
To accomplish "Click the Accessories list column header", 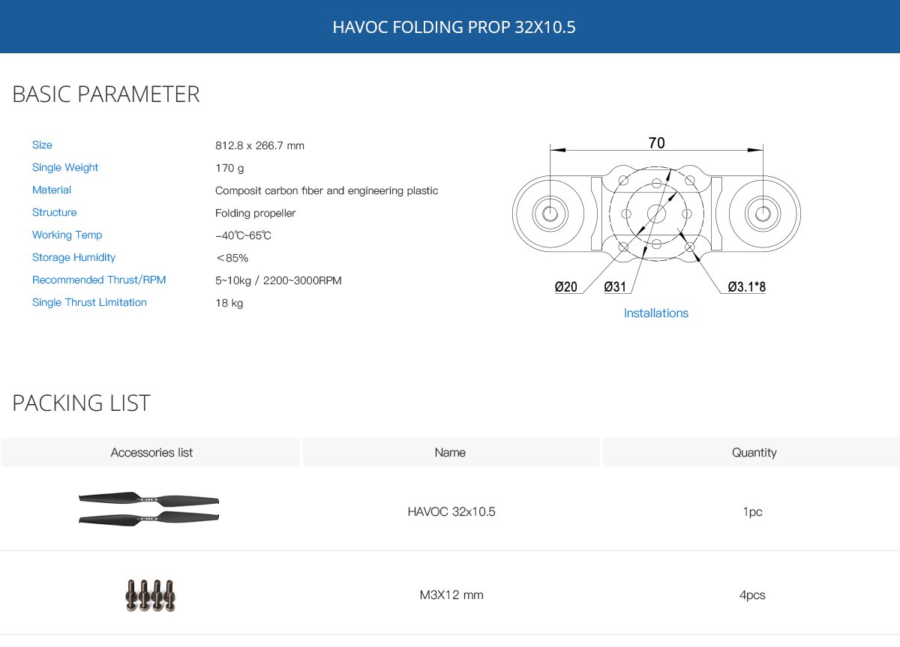I will click(151, 452).
